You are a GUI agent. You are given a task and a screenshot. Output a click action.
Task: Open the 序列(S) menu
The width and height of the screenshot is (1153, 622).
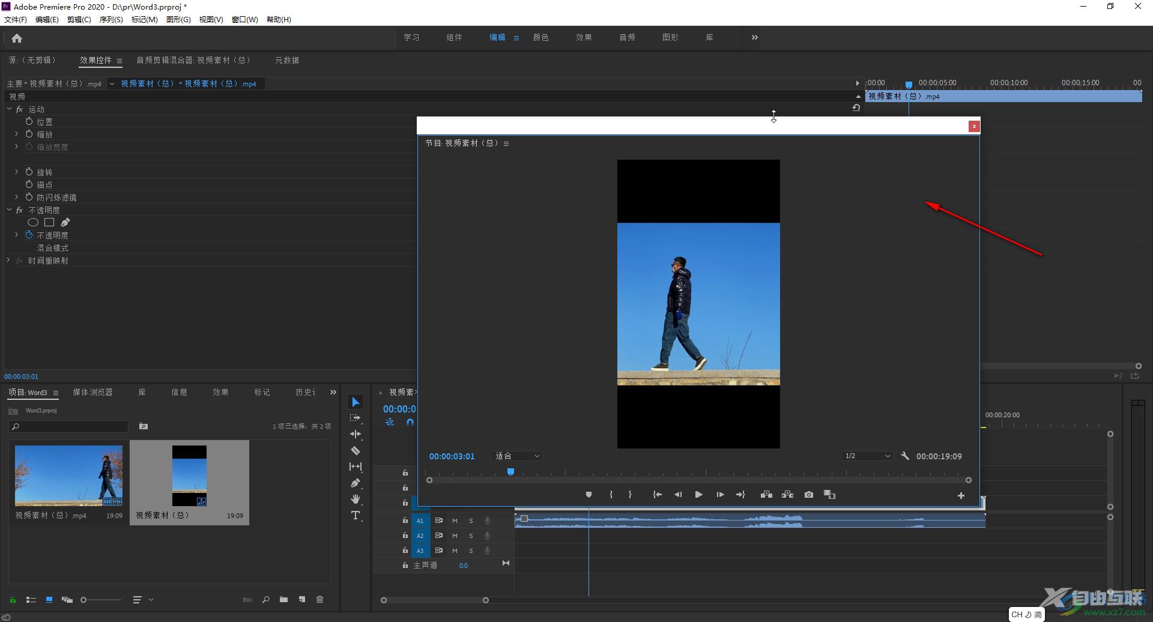[x=111, y=20]
